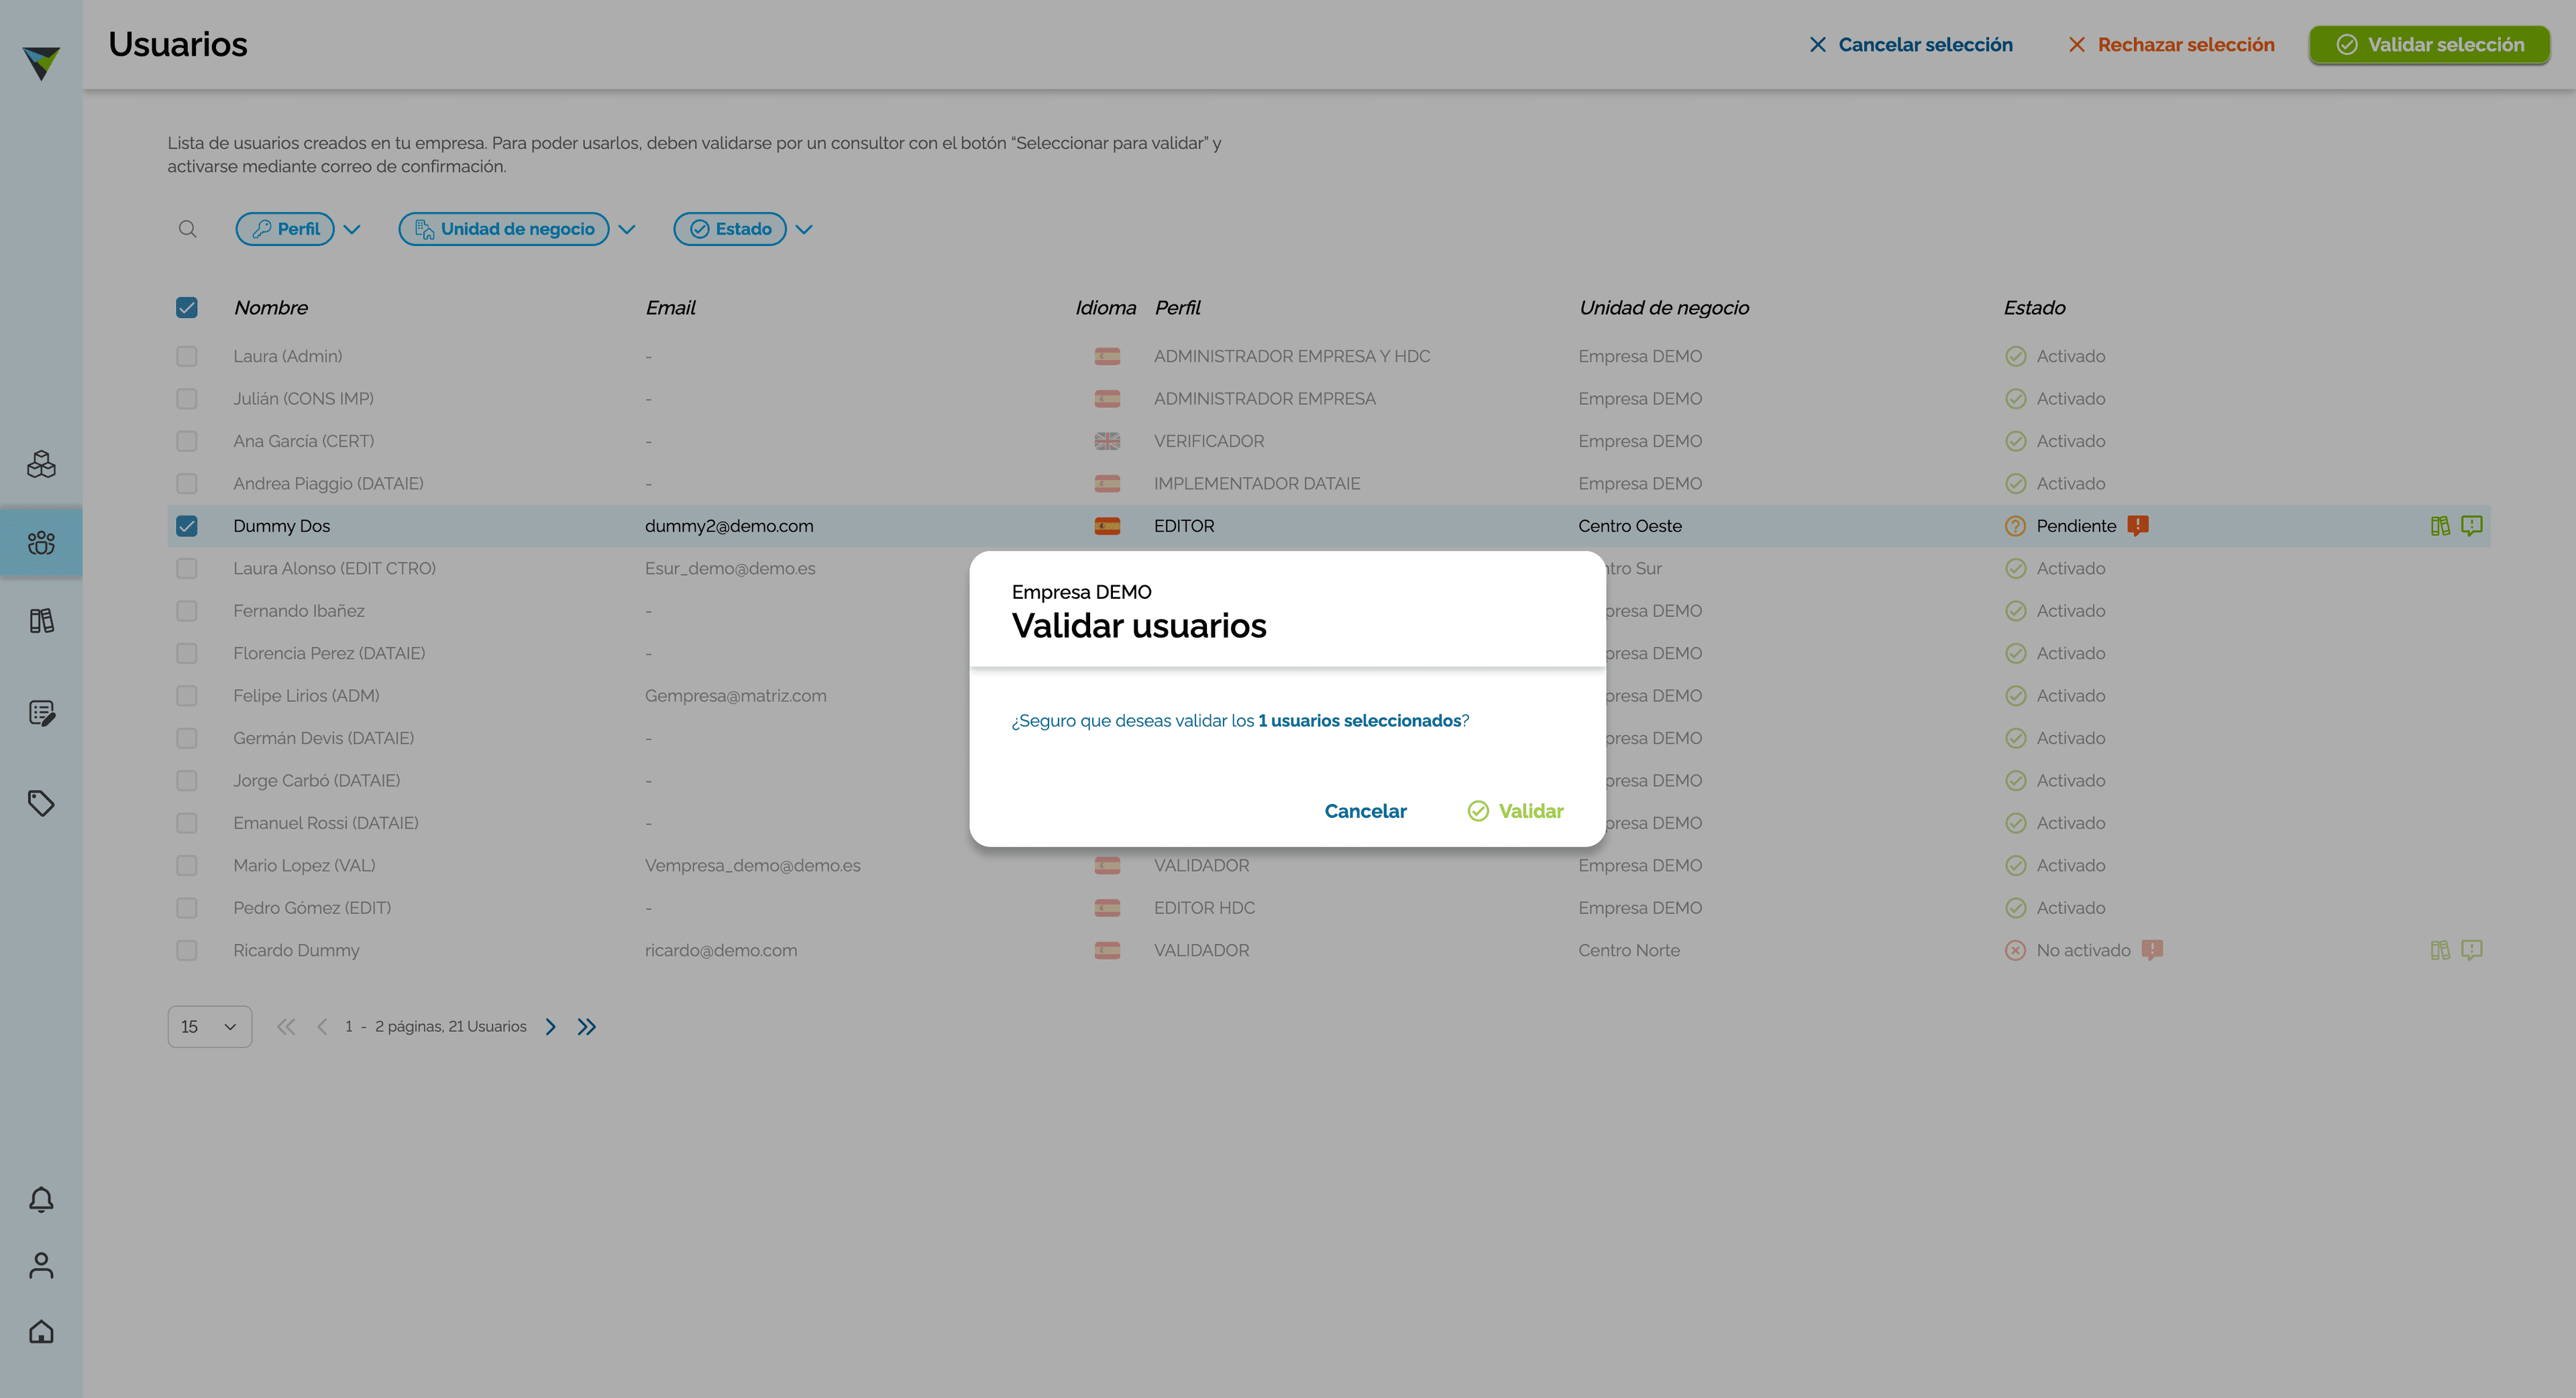2576x1398 pixels.
Task: Click the Pedro Gómez (EDIT) name
Action: point(312,907)
